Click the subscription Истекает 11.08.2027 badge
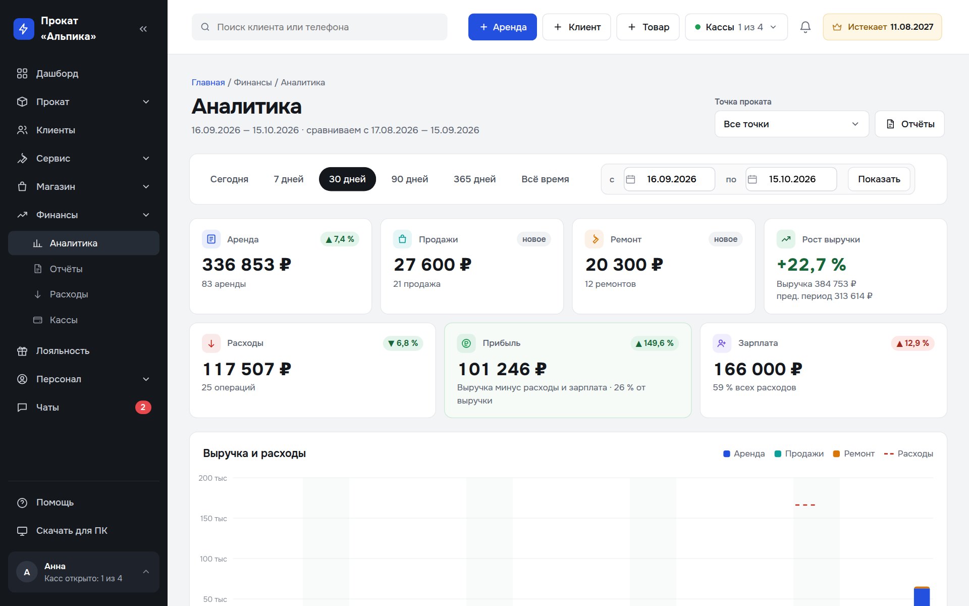The height and width of the screenshot is (606, 969). [883, 27]
